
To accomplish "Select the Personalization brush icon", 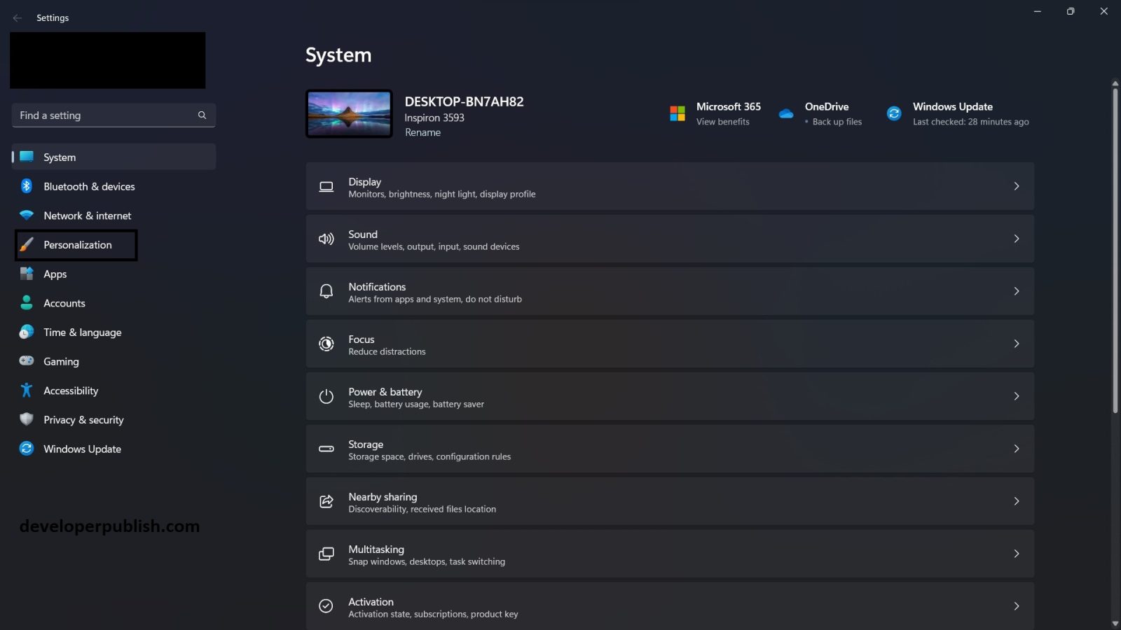I will pos(26,245).
